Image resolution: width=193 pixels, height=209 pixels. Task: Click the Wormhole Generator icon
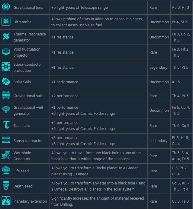click(x=6, y=156)
